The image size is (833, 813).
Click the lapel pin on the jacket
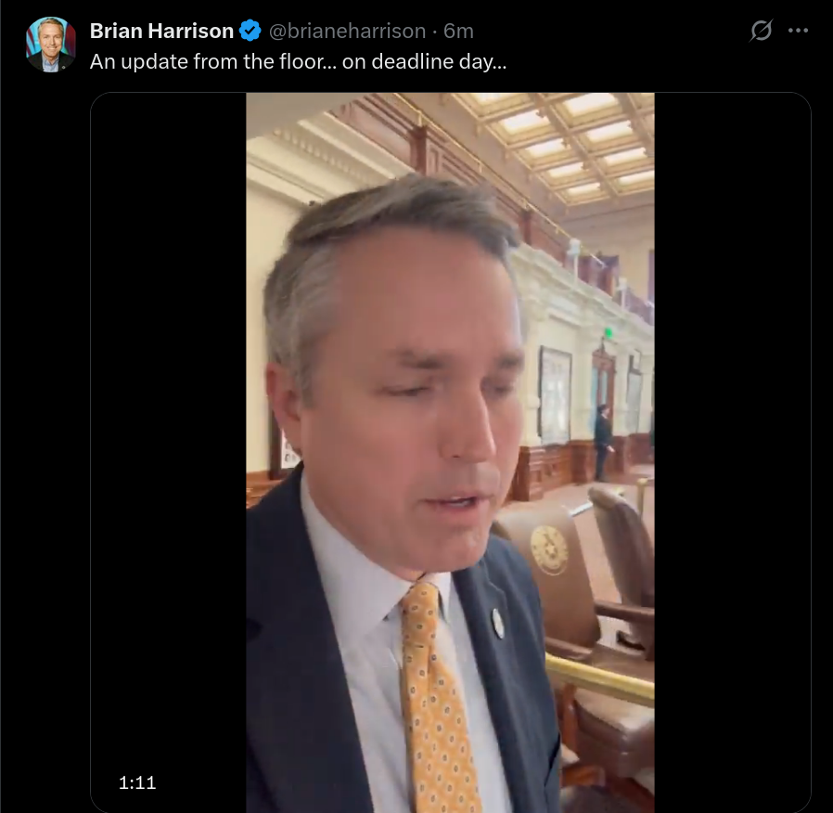pyautogui.click(x=498, y=624)
